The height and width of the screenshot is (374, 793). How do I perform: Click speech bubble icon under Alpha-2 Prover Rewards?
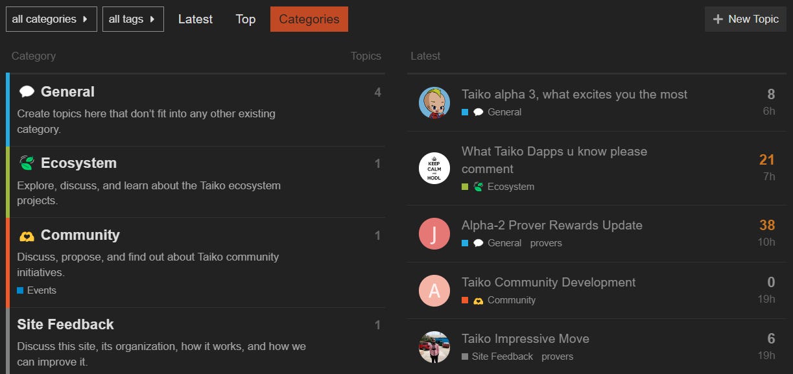pyautogui.click(x=479, y=243)
